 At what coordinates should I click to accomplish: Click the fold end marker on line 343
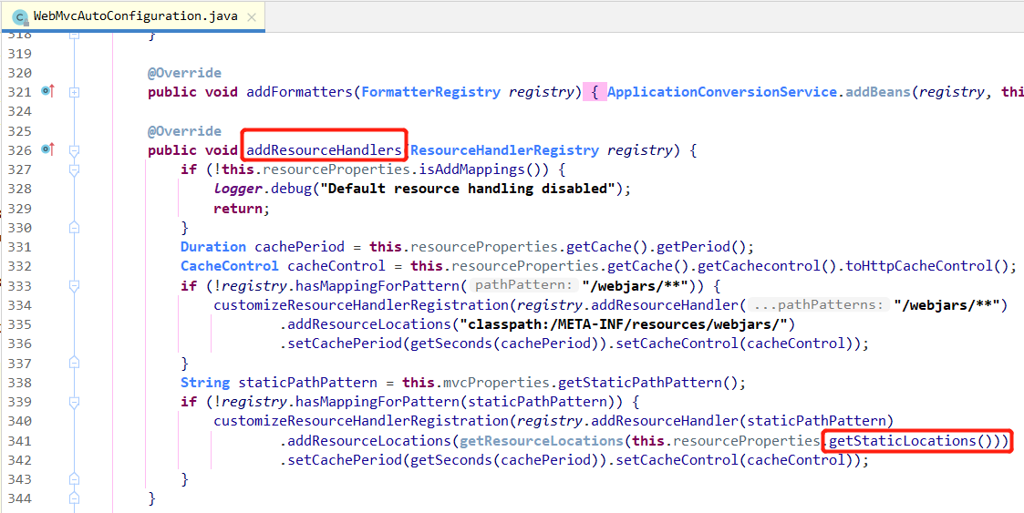tap(75, 479)
